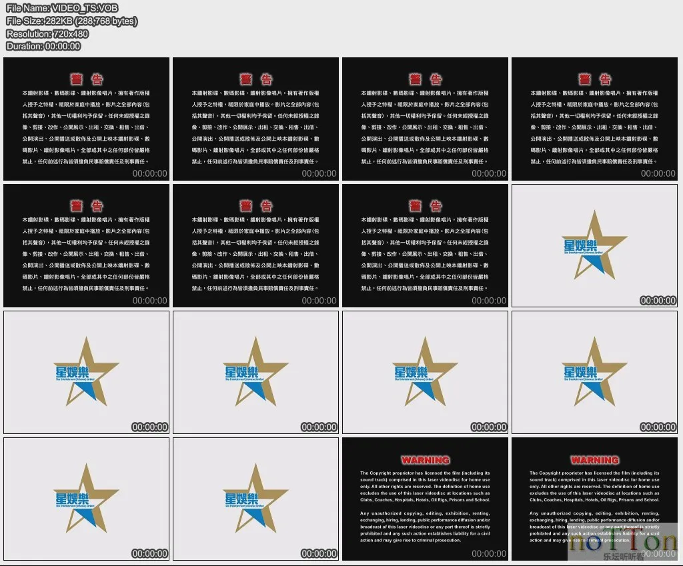Select the File Size 282KB line

[71, 21]
